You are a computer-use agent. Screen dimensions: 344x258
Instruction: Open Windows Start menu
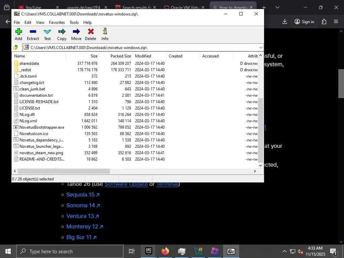[8, 251]
